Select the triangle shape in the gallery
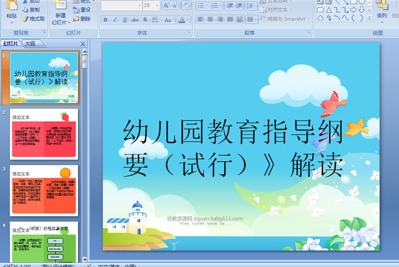Viewport: 399px width, 267px height. tap(329, 10)
